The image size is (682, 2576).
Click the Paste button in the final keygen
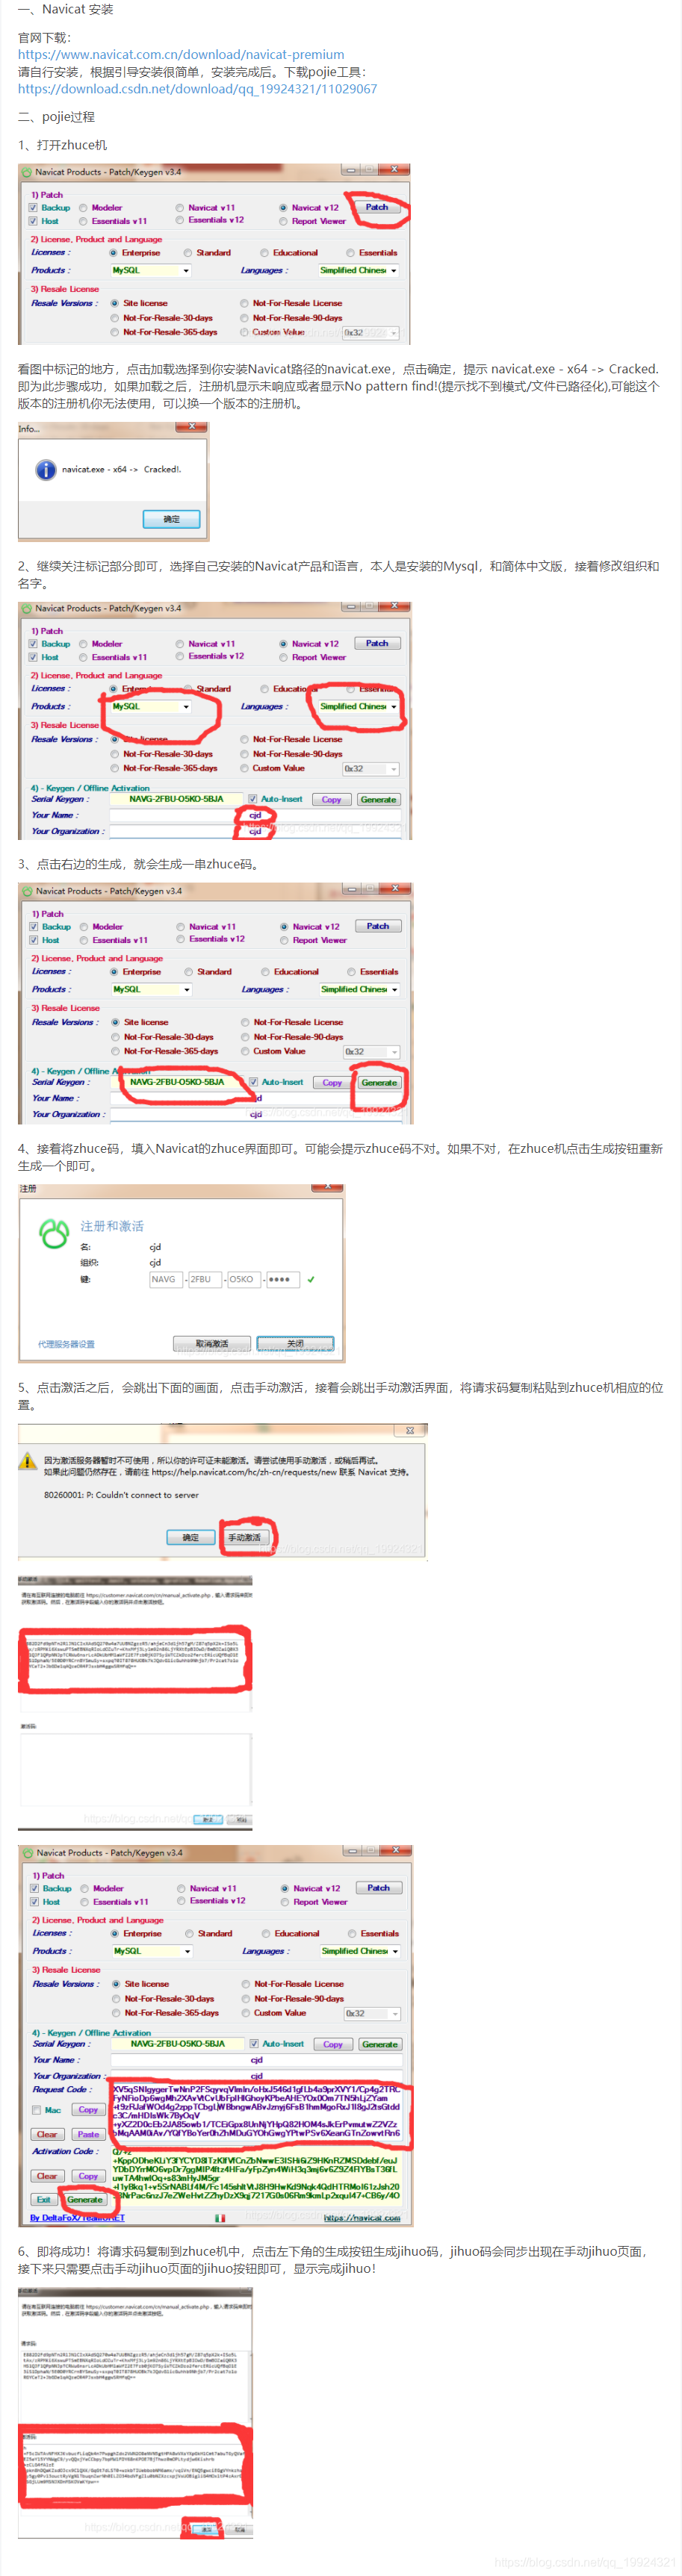(88, 2134)
